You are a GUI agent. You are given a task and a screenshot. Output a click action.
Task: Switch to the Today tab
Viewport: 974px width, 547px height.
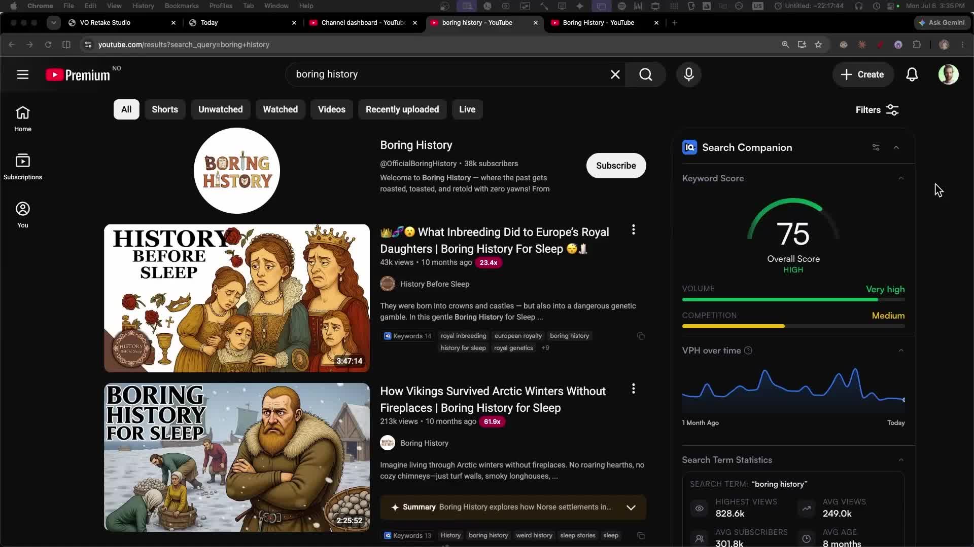(x=242, y=23)
